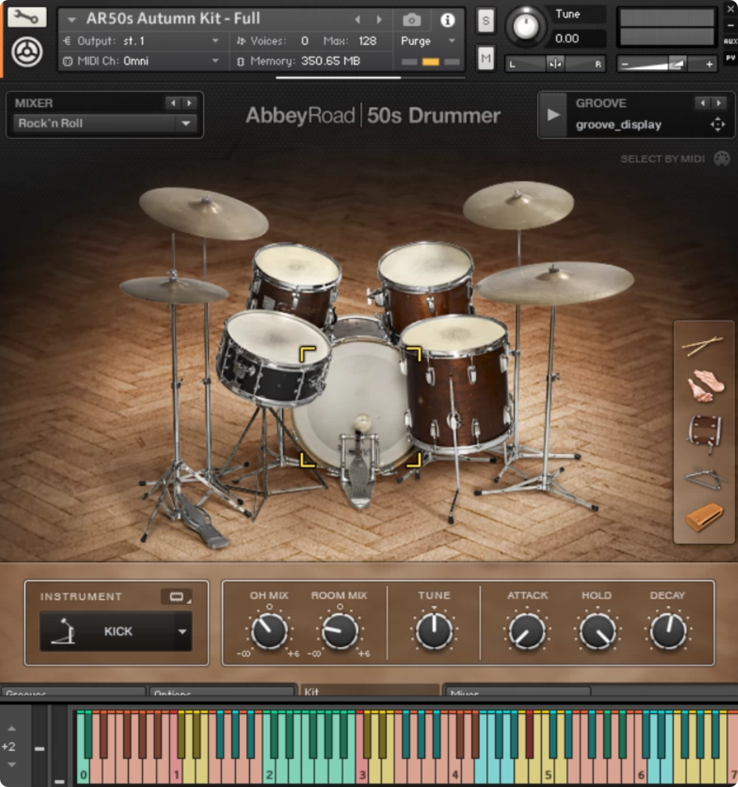Adjust the ATTACK knob

526,631
